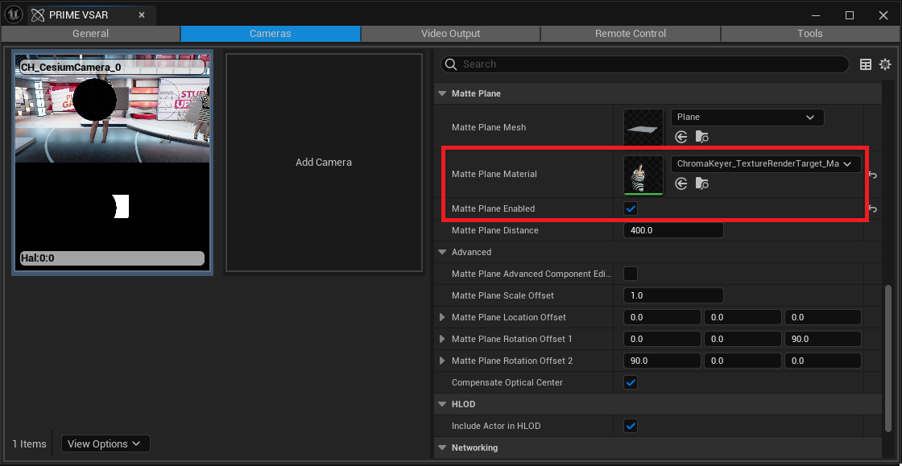Click the Add Camera button
902x466 pixels.
click(x=324, y=163)
